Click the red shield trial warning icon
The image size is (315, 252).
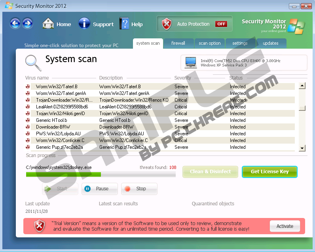click(x=39, y=226)
